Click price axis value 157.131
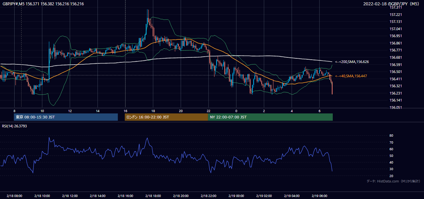Viewport: 424px width, 199px height. tap(396, 22)
